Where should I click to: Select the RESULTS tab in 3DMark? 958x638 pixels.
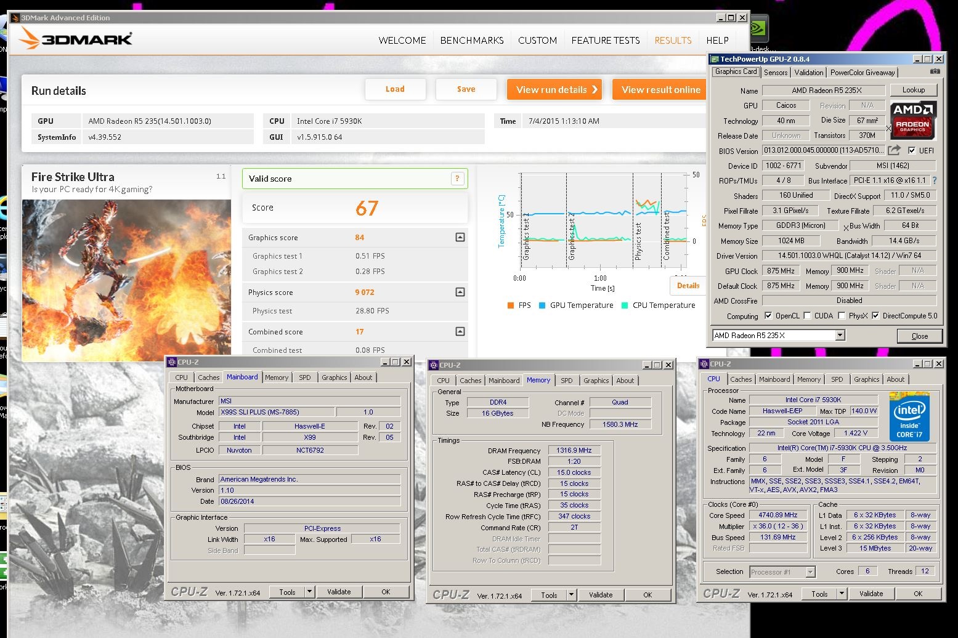pos(673,40)
